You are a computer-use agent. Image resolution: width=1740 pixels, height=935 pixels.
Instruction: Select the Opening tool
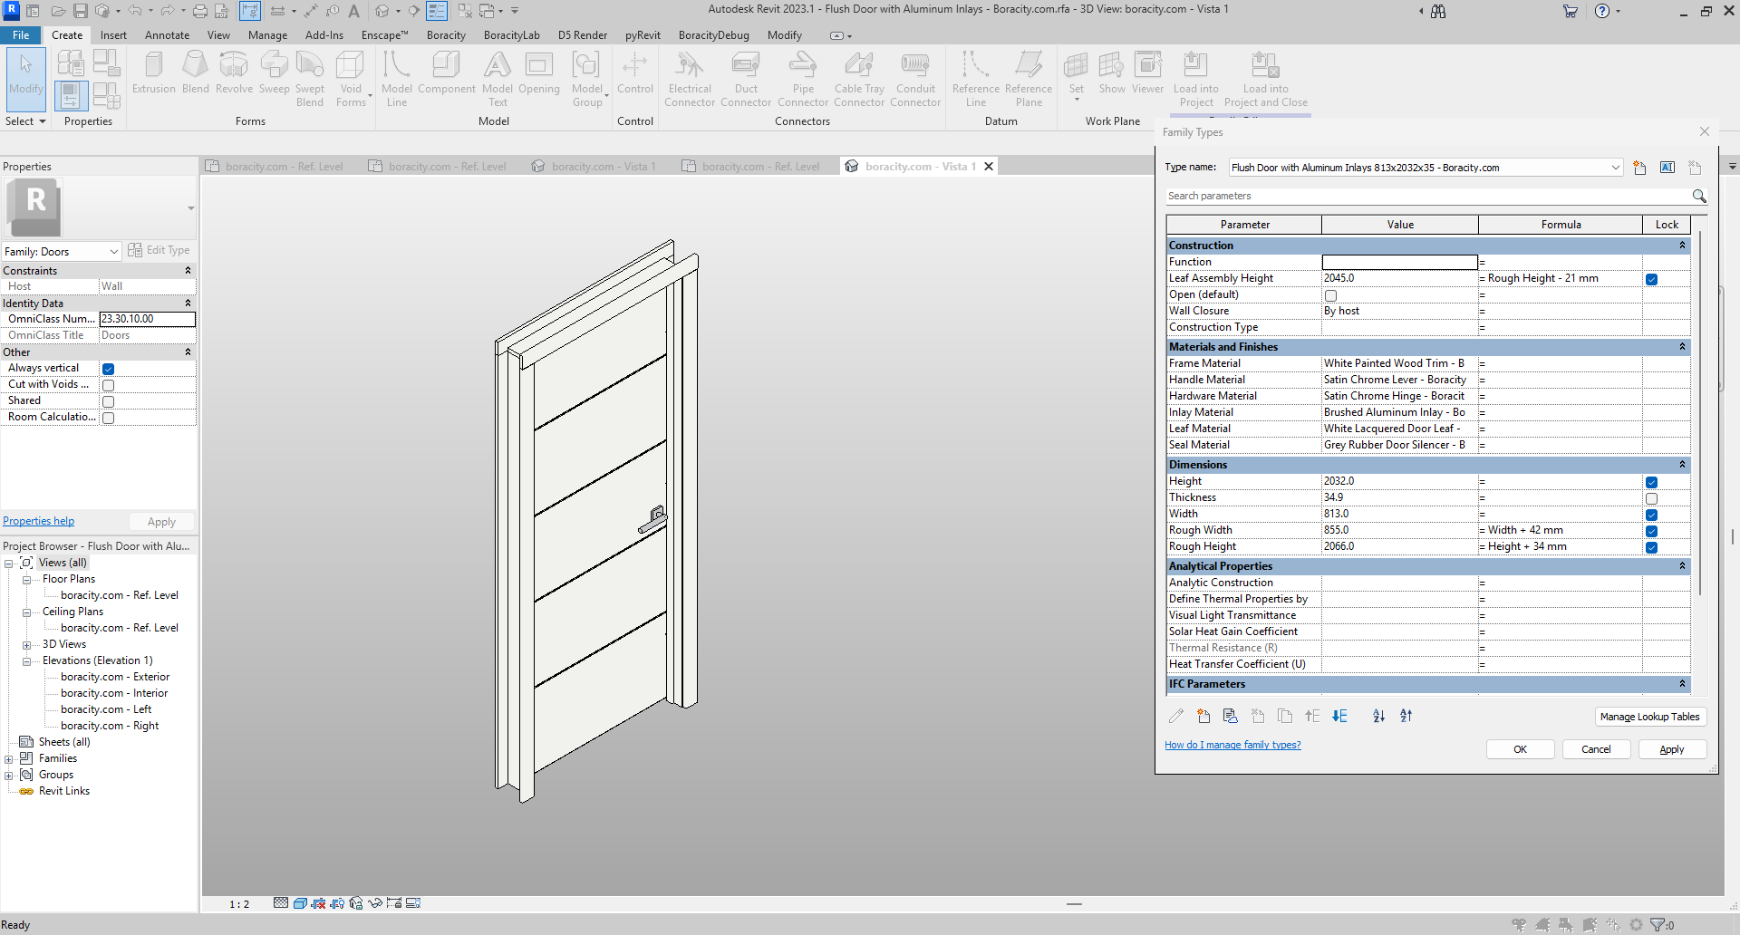click(539, 72)
